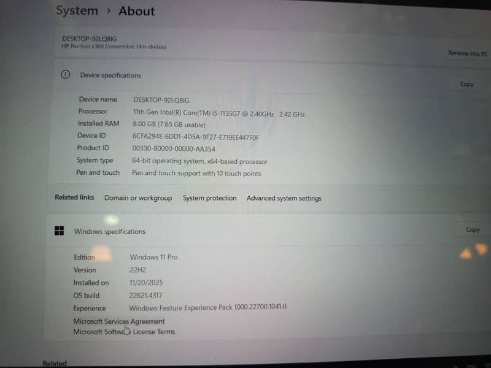Copy the Device specifications details
The width and height of the screenshot is (491, 368).
pos(466,84)
